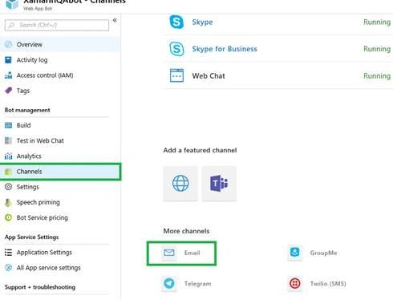
Task: Click Running status for Web Chat
Action: point(377,76)
